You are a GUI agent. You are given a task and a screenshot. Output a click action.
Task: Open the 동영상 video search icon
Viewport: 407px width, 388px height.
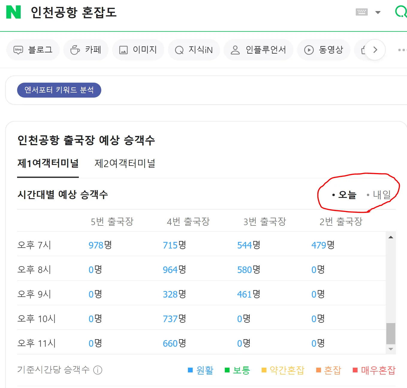[309, 50]
